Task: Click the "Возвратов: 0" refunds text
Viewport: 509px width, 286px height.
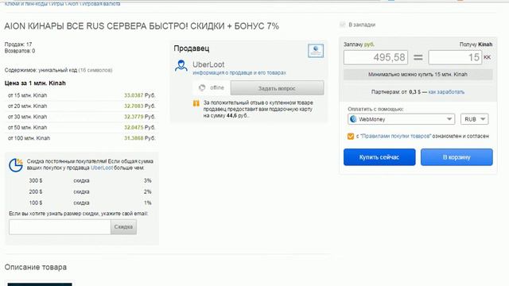Action: tap(20, 51)
